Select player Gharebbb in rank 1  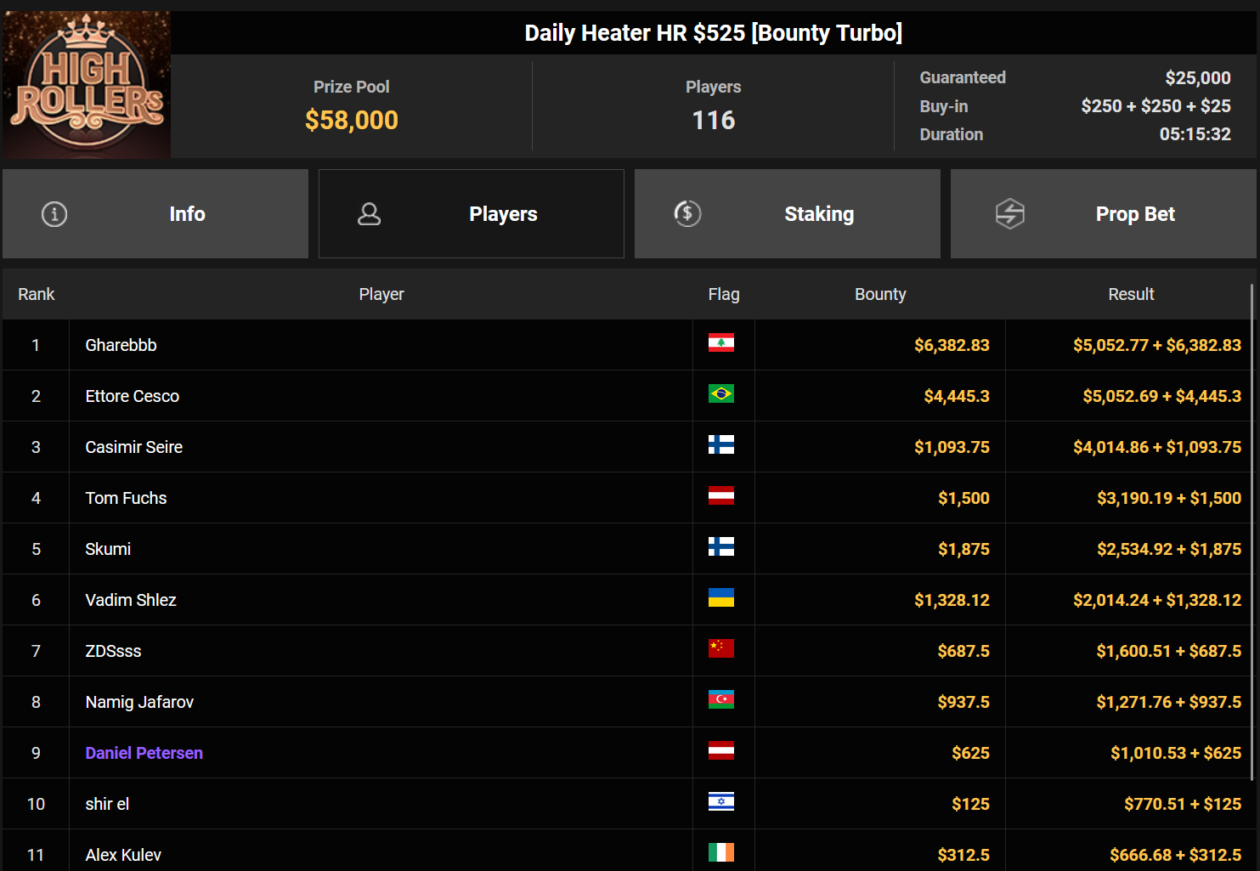coord(121,345)
